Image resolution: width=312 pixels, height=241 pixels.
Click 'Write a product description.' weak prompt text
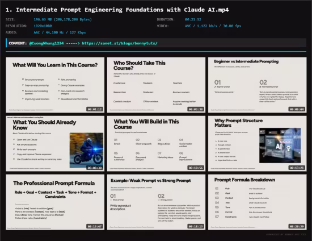click(120, 207)
